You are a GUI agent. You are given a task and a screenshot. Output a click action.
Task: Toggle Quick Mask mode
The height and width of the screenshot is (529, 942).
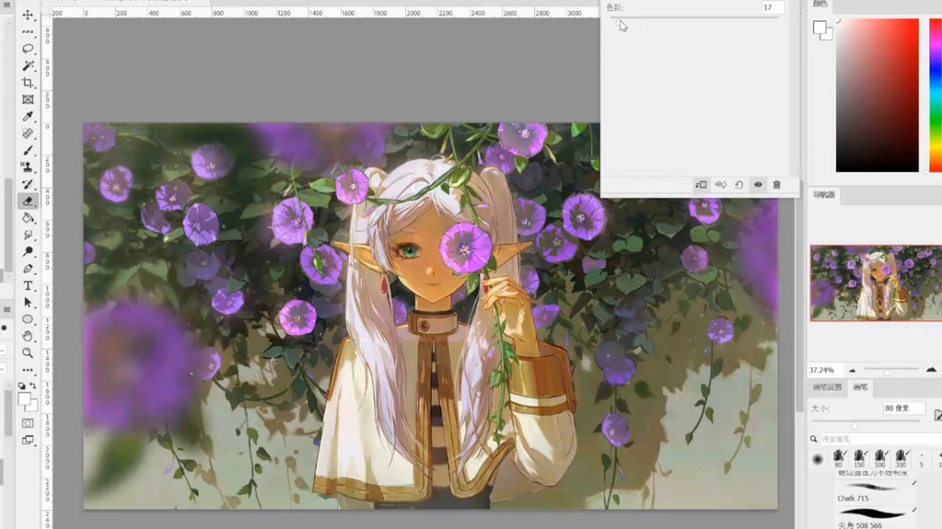coord(28,423)
